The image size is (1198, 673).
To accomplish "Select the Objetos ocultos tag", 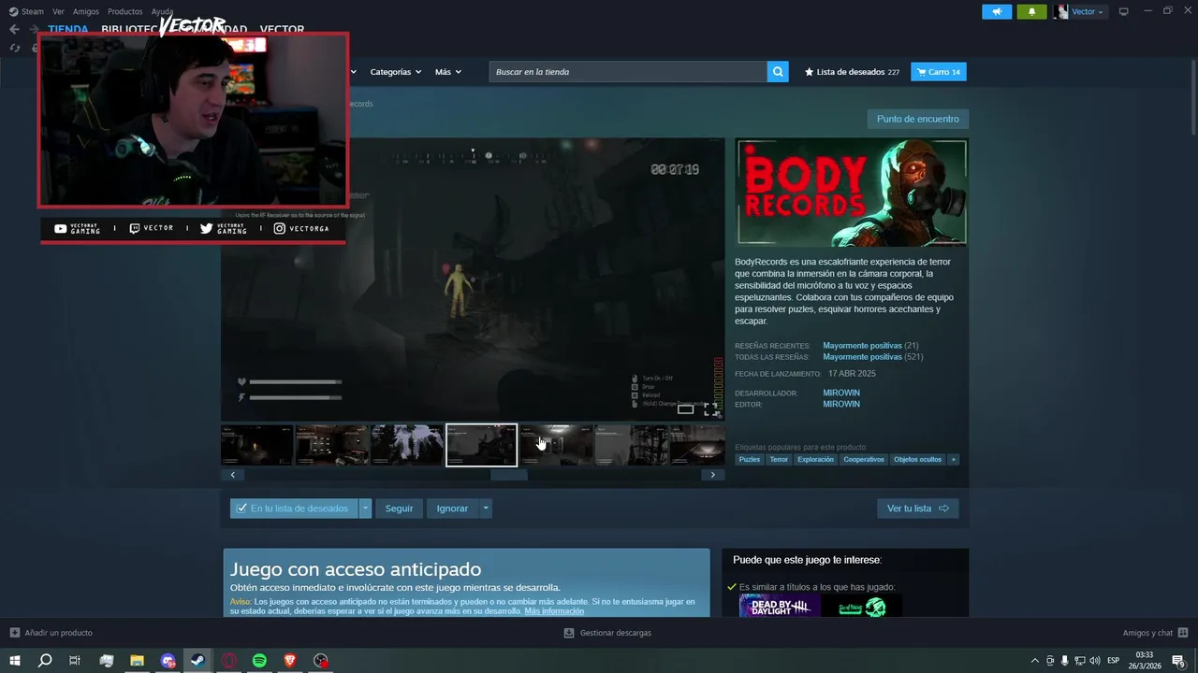I will (x=917, y=460).
